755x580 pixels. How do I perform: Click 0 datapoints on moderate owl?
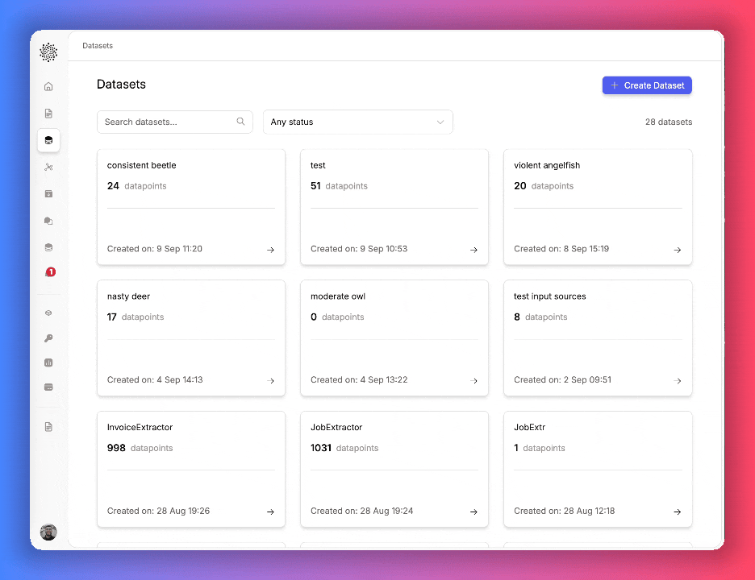pyautogui.click(x=337, y=317)
